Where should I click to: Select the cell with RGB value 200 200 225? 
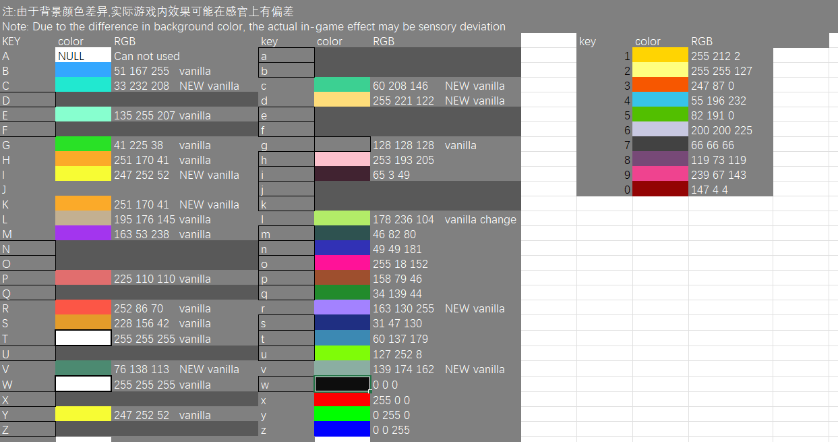click(x=721, y=130)
